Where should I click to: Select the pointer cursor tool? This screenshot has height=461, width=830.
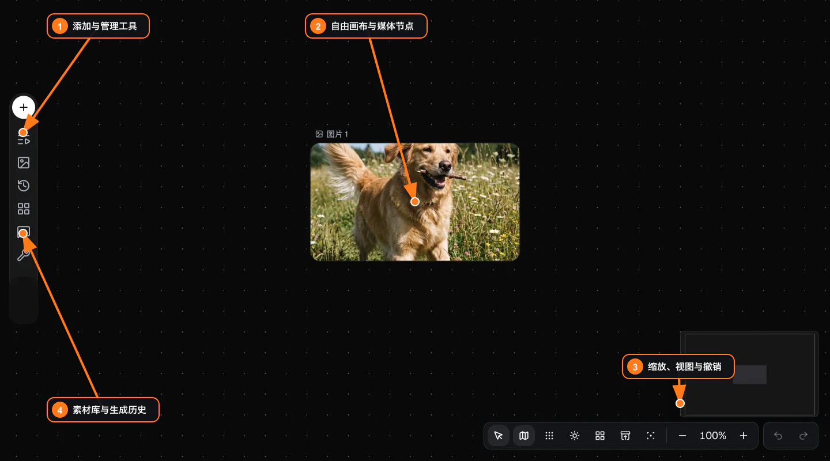499,436
